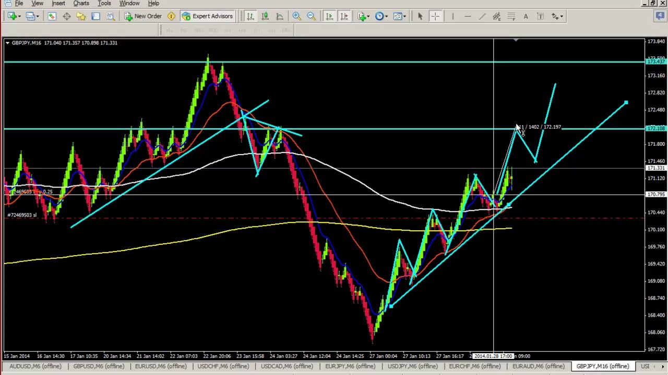Open the Navigator folder-star icon

pos(81,16)
